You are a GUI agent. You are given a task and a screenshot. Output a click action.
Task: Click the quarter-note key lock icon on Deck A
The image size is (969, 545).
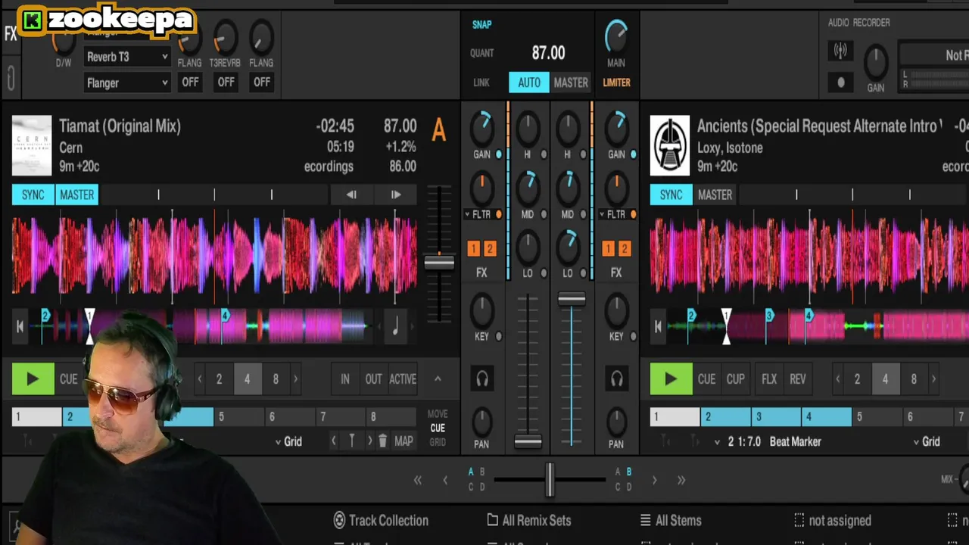coord(395,326)
